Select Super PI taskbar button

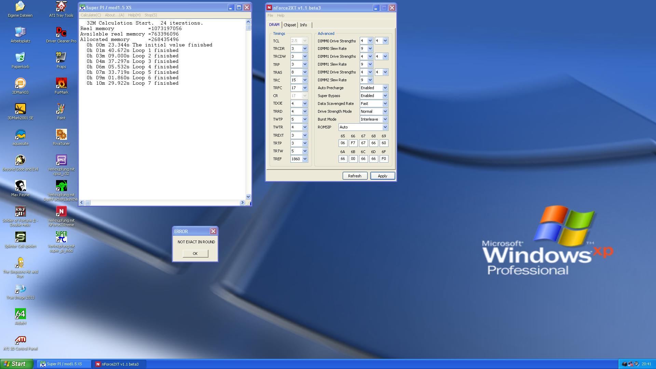64,364
